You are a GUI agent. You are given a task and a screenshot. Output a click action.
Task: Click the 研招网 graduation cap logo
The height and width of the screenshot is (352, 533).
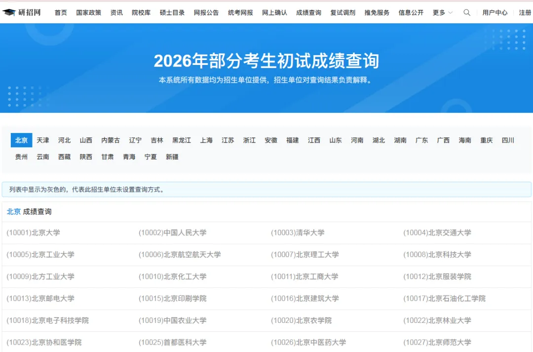(x=21, y=12)
